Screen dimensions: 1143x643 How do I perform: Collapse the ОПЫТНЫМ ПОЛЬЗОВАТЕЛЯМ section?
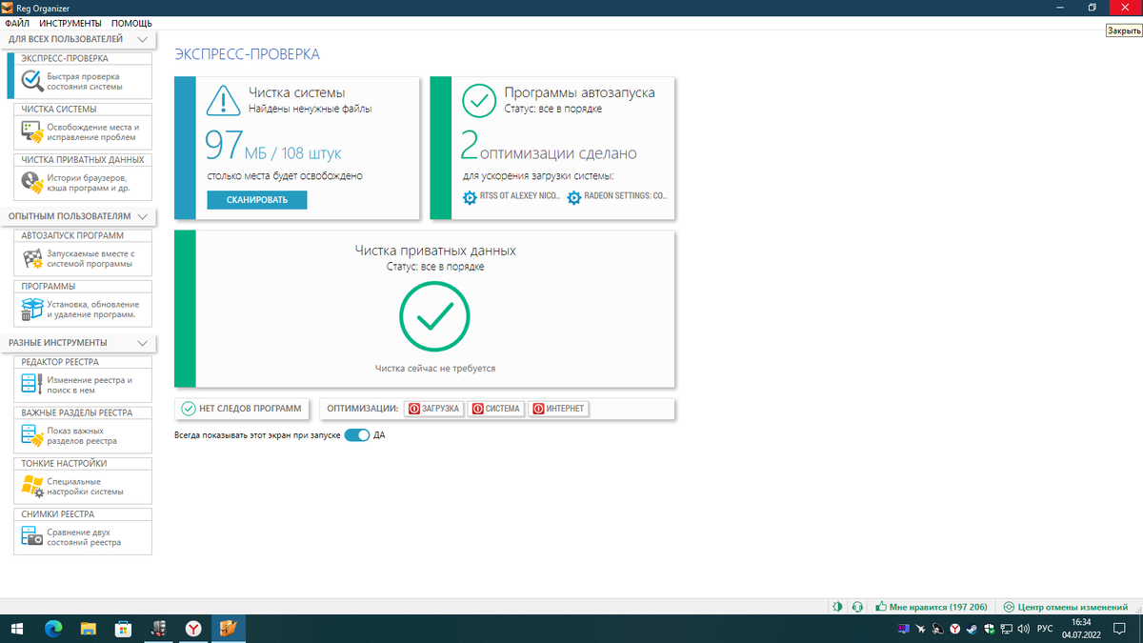(x=142, y=216)
